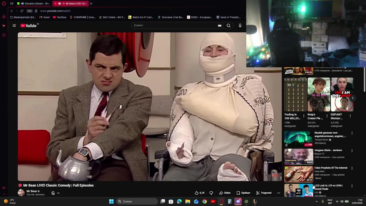Viewport: 366px width, 206px height.
Task: Switch to the Devubbs Stream tab
Action: [33, 3]
